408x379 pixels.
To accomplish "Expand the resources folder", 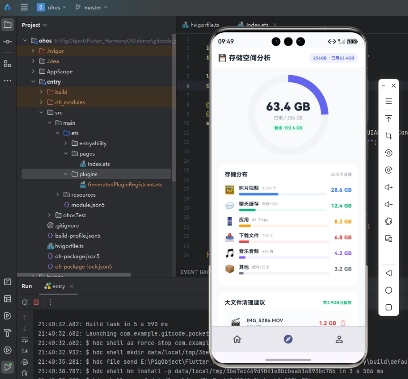I will pos(58,194).
